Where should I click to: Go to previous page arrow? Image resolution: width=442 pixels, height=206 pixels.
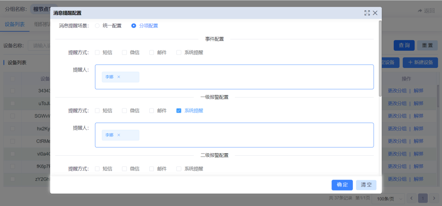(411, 198)
